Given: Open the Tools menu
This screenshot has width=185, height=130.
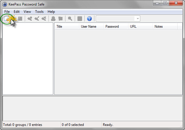Looking at the screenshot, I should pos(39,12).
